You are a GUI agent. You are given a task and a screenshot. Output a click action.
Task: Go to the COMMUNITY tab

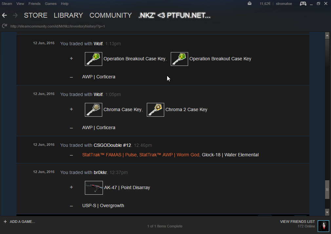pos(110,15)
